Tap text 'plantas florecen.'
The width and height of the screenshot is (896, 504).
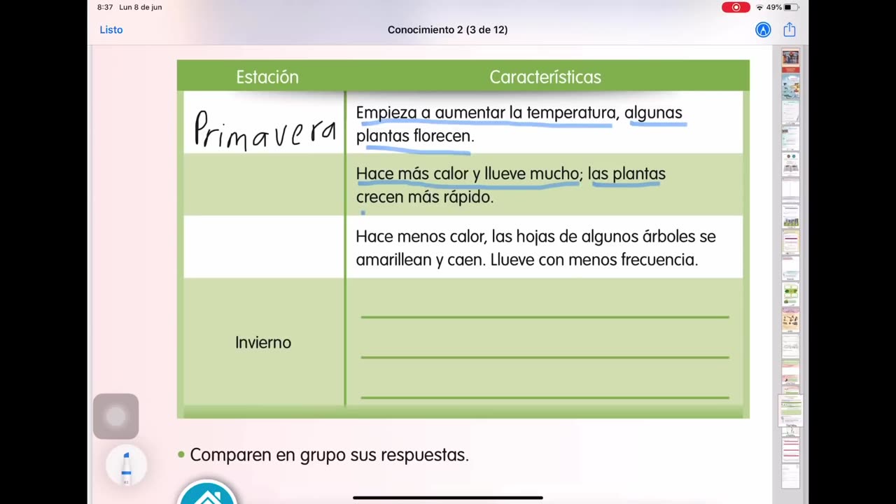point(415,136)
